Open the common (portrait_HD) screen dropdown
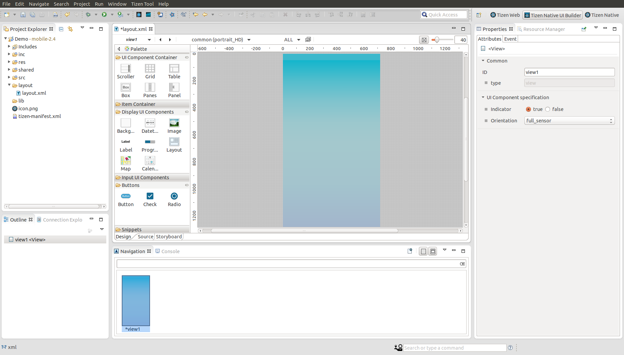The height and width of the screenshot is (355, 624). click(221, 40)
